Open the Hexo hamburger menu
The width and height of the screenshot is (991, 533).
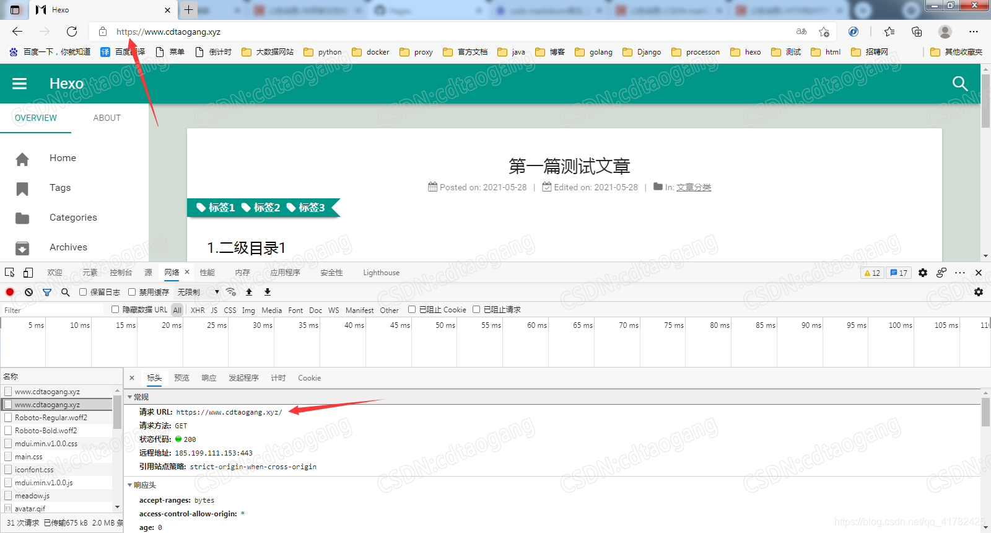[x=20, y=84]
